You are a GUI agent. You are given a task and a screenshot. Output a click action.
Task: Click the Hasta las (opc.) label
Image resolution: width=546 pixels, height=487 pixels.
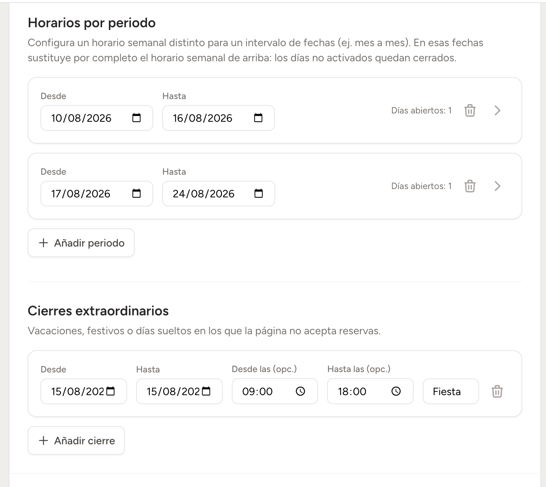(x=359, y=369)
